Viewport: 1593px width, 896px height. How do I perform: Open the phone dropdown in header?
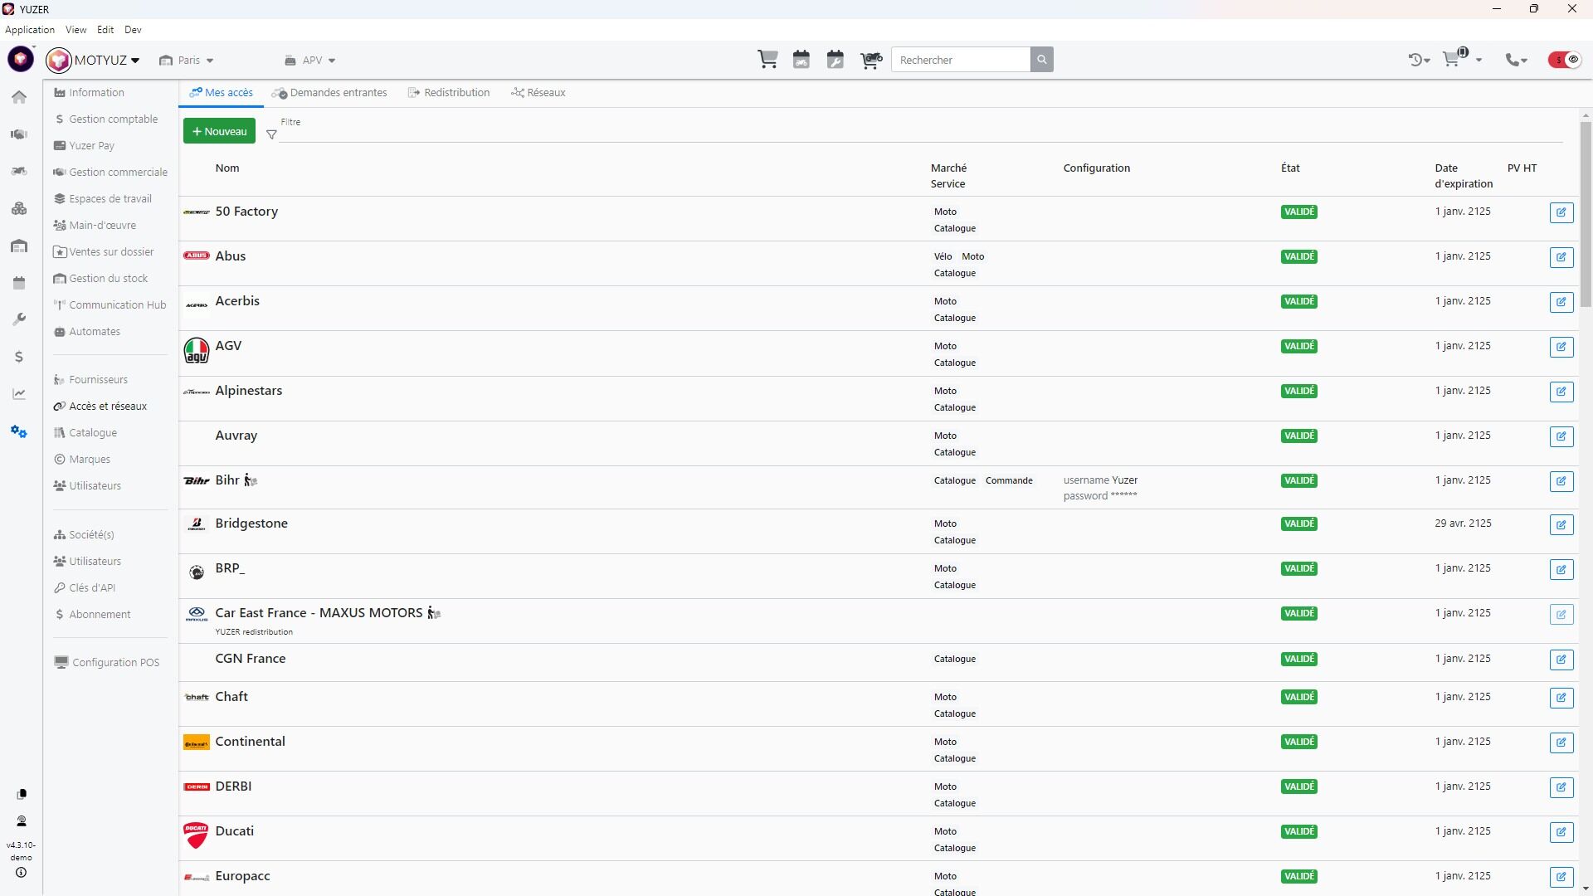(1517, 60)
